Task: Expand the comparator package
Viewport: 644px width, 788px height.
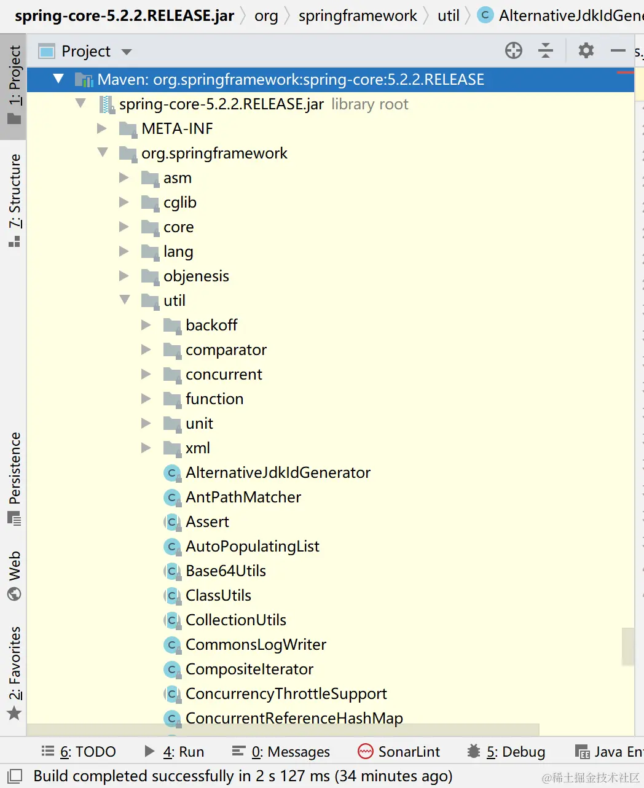Action: [146, 349]
